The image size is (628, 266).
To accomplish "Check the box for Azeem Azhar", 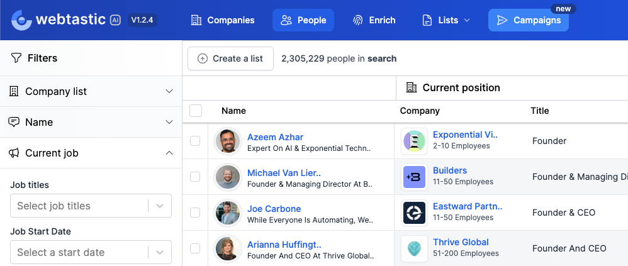I will (x=195, y=141).
